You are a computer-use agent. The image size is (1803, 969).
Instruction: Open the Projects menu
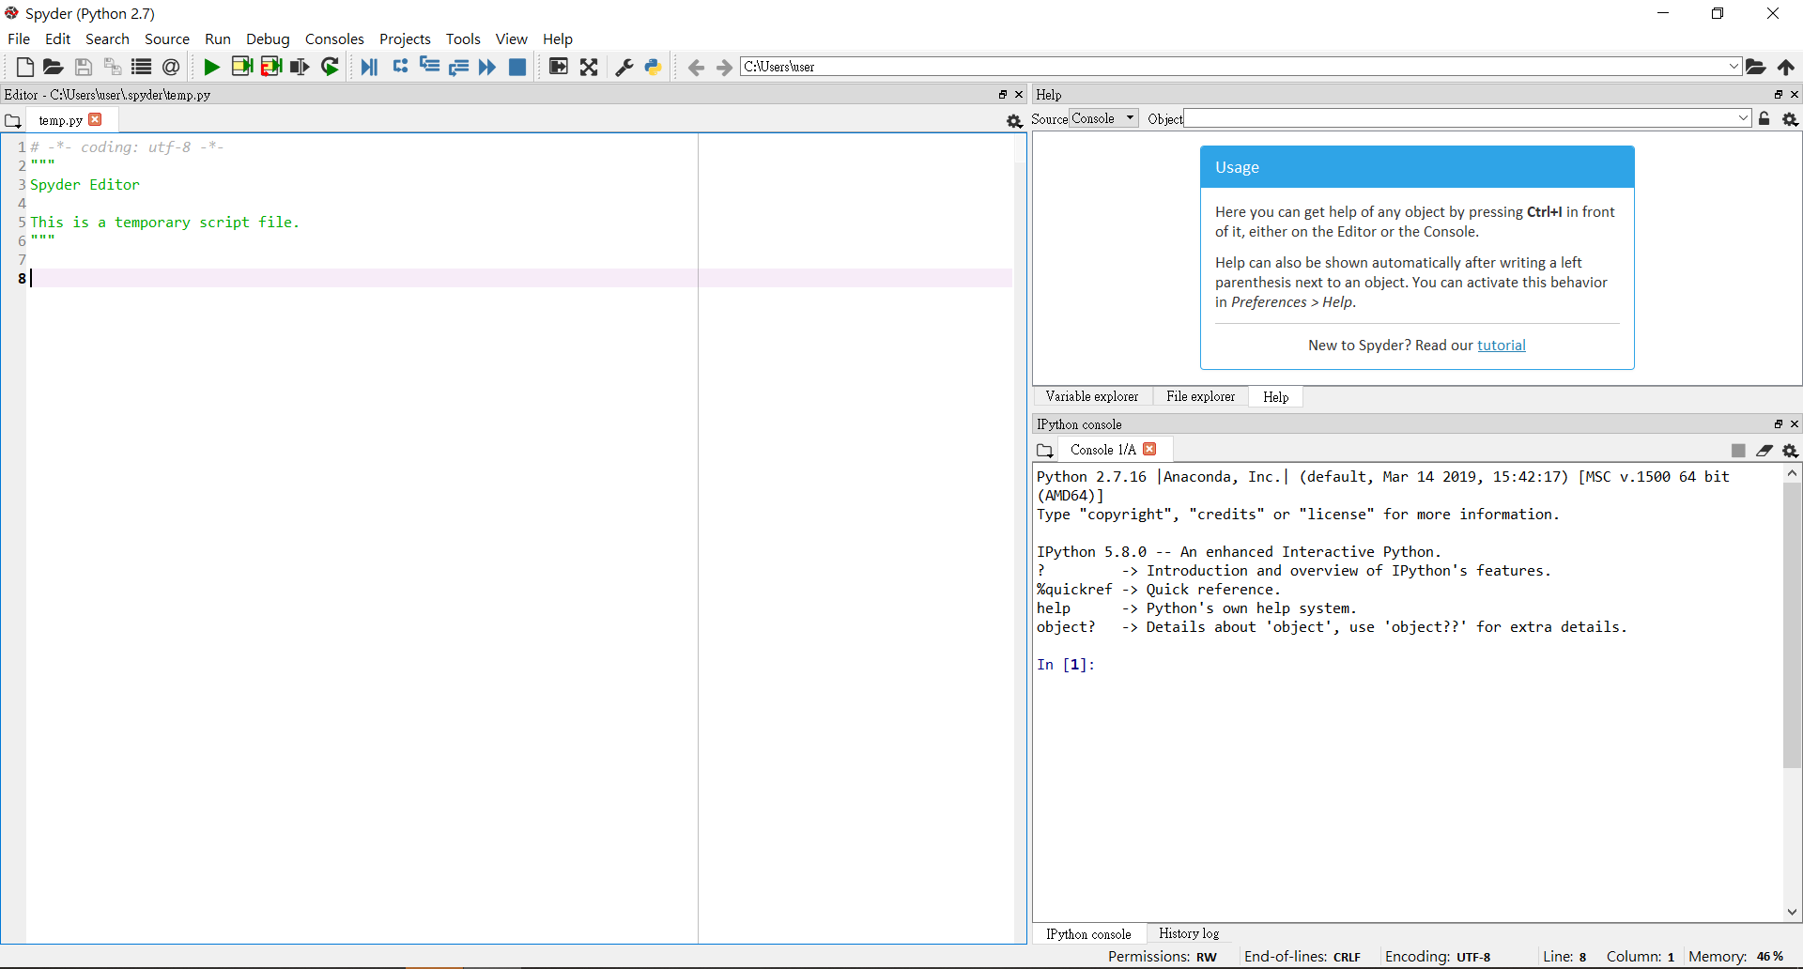click(405, 38)
